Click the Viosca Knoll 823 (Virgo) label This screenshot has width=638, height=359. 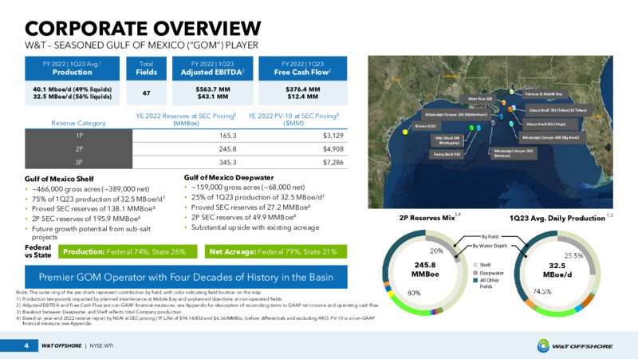[x=550, y=124]
